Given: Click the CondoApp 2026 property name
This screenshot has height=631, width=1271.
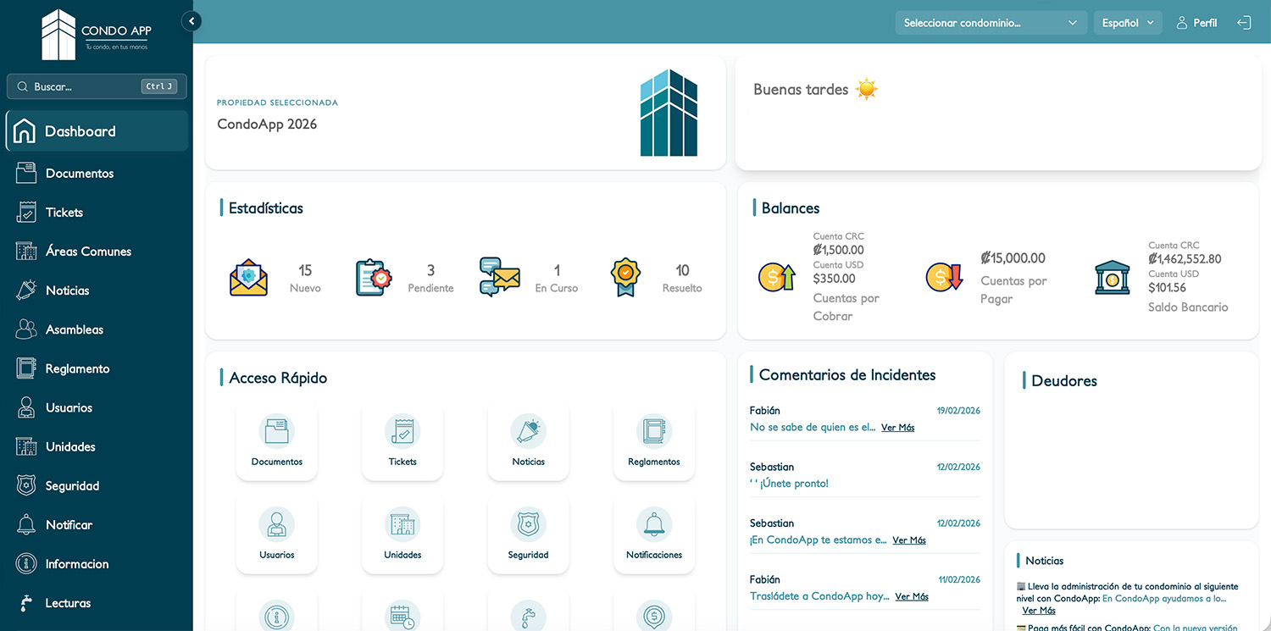Looking at the screenshot, I should coord(267,124).
